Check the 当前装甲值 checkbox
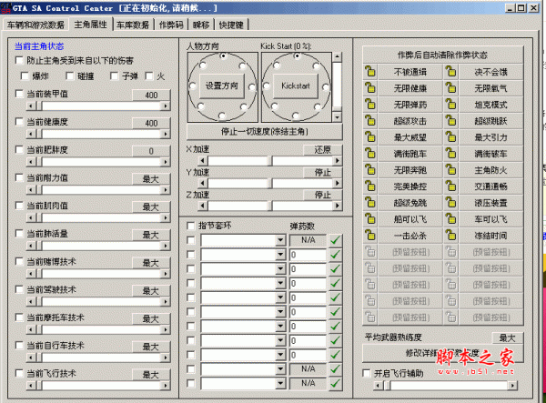546x403 pixels. 19,94
